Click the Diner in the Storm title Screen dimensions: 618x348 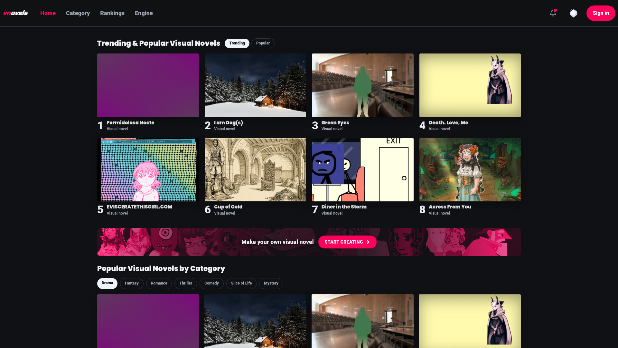pyautogui.click(x=344, y=207)
